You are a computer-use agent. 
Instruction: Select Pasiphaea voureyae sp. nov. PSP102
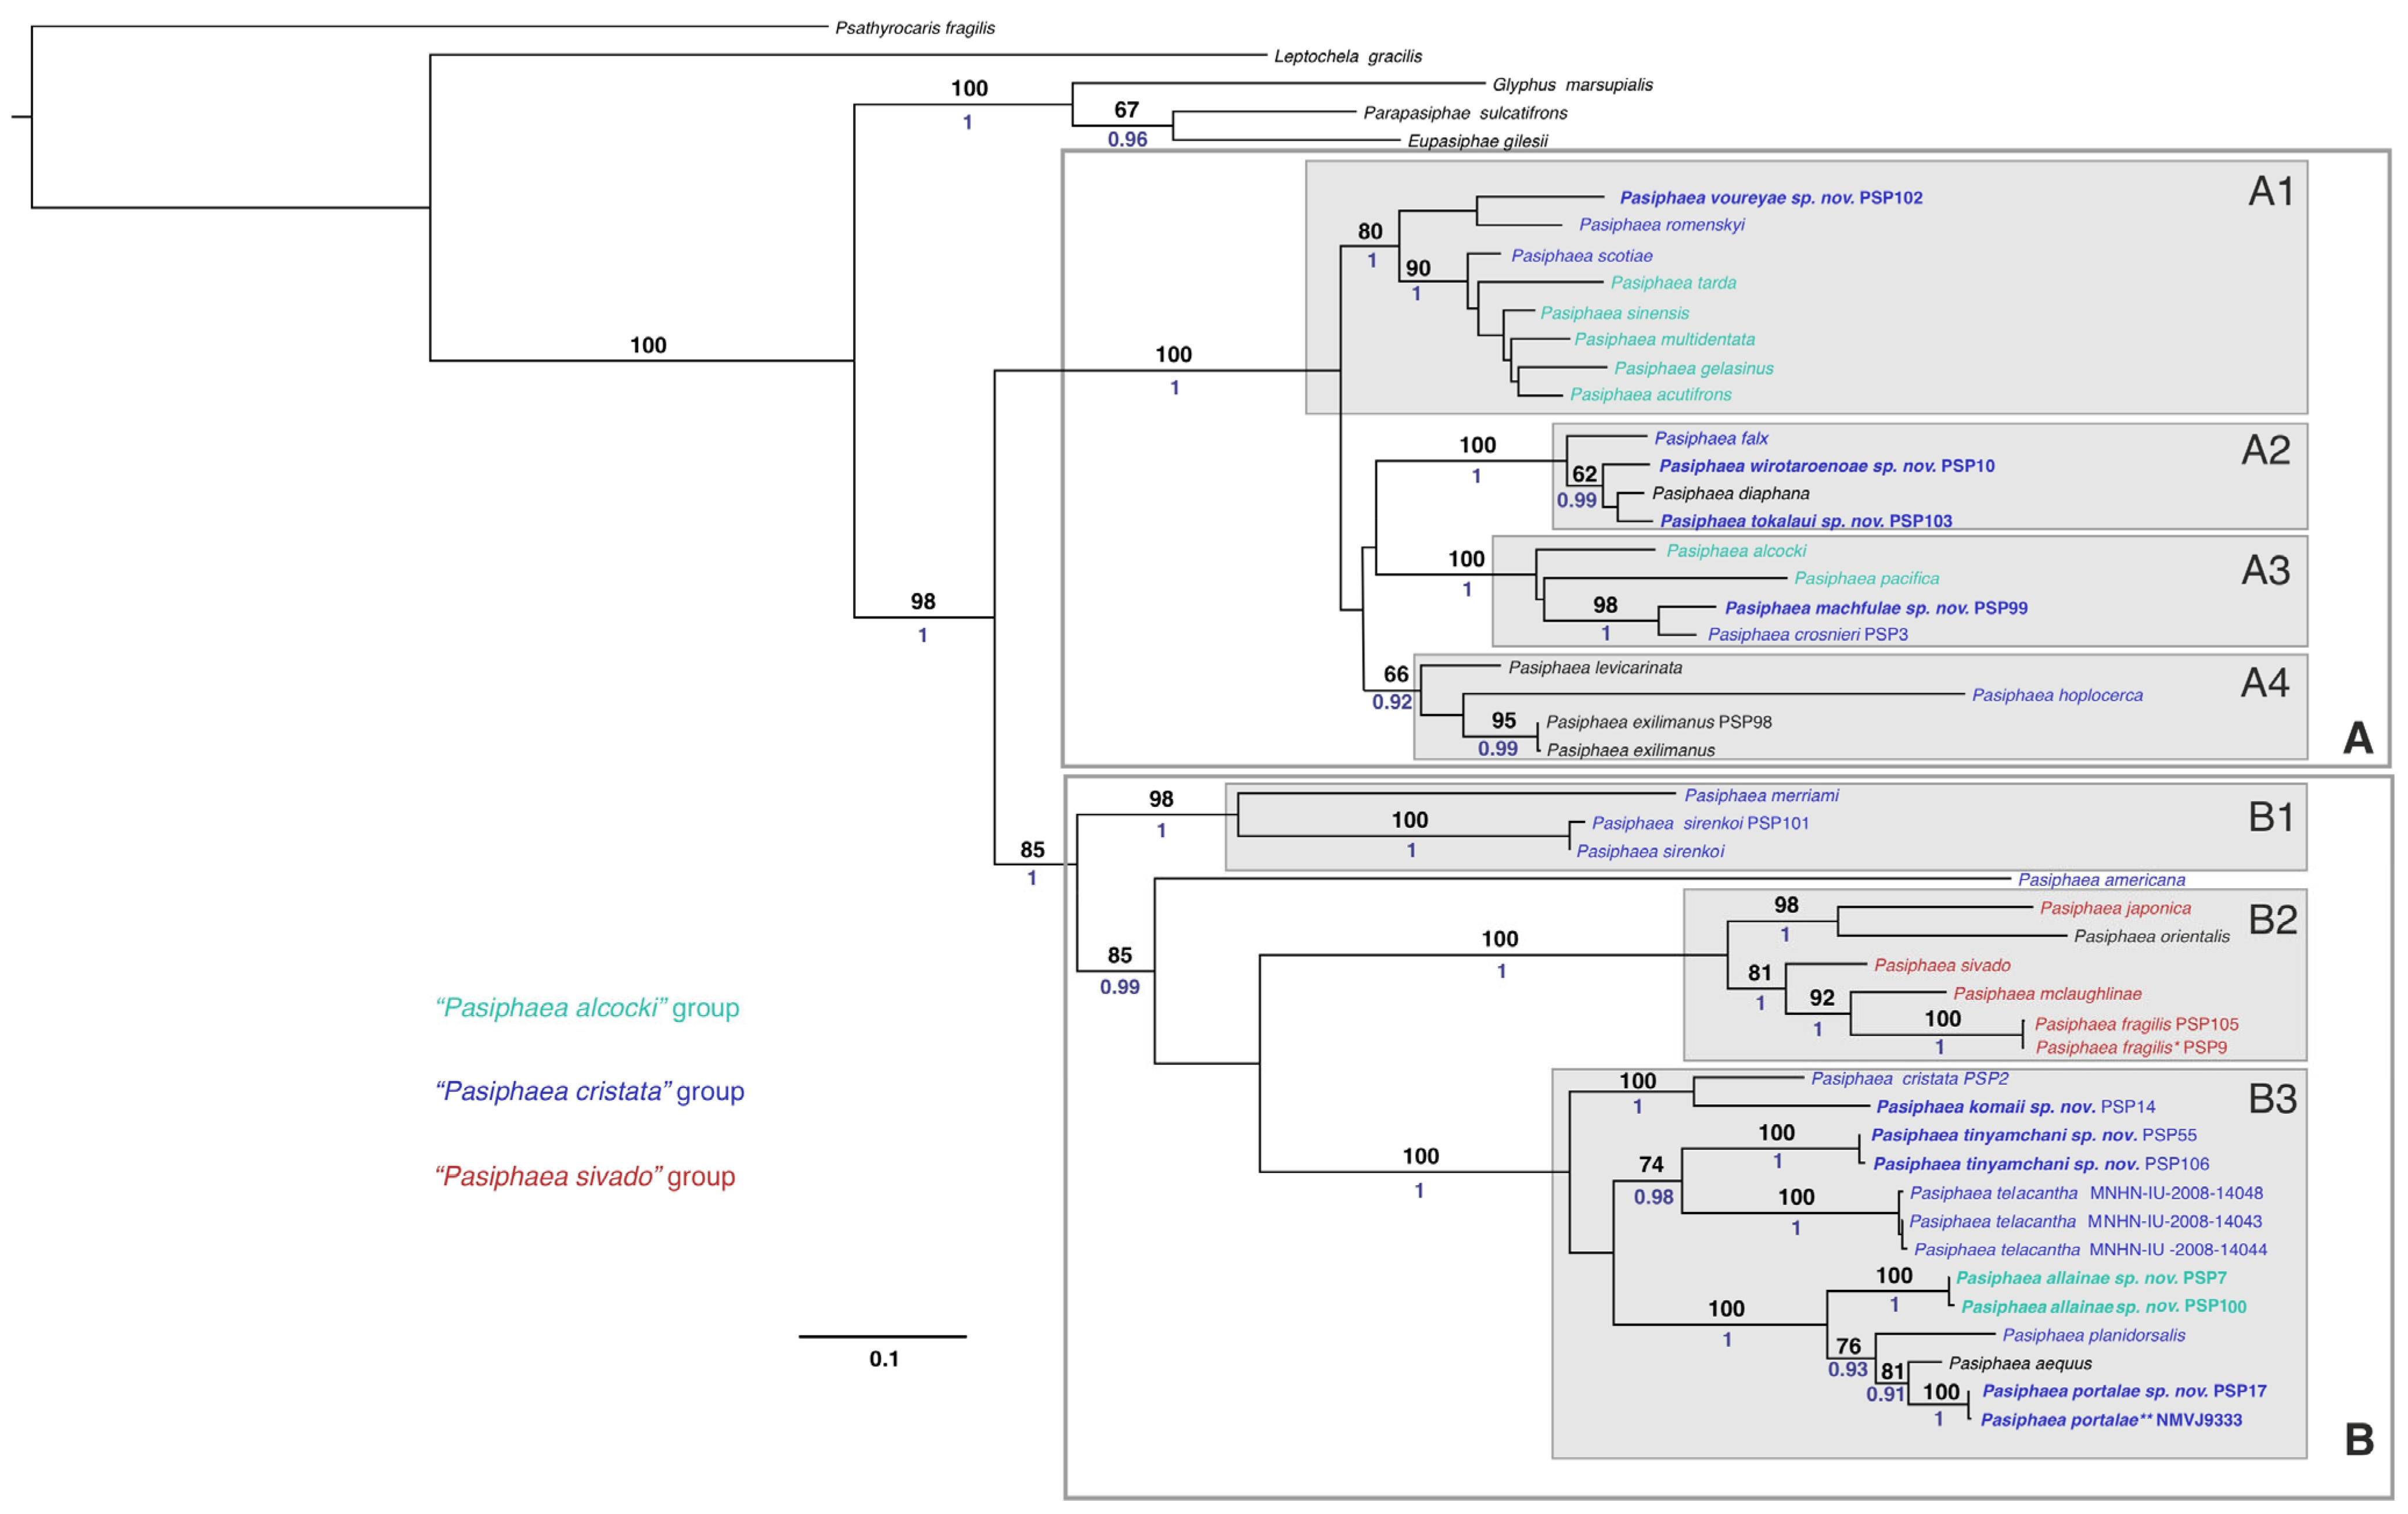coord(1770,198)
